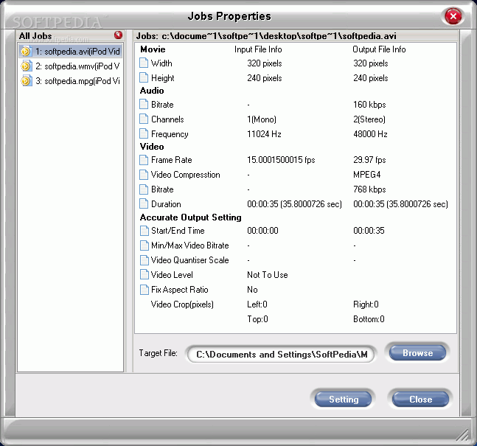Click the page icon beside Video Compresstion

pyautogui.click(x=144, y=175)
